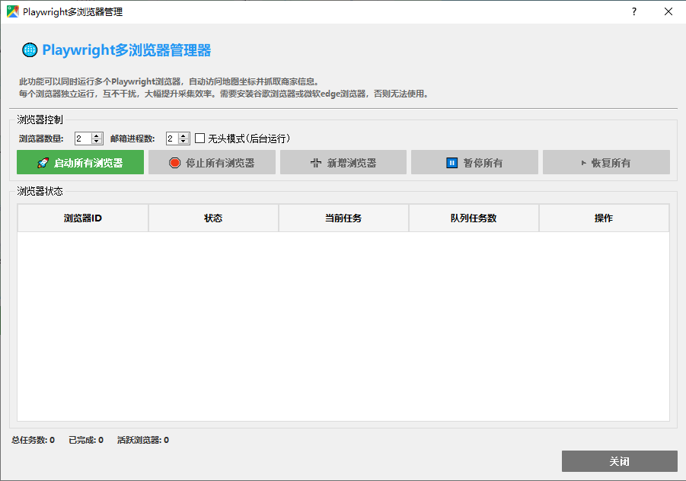This screenshot has height=481, width=686.
Task: Click the 操作 column header
Action: tap(604, 218)
